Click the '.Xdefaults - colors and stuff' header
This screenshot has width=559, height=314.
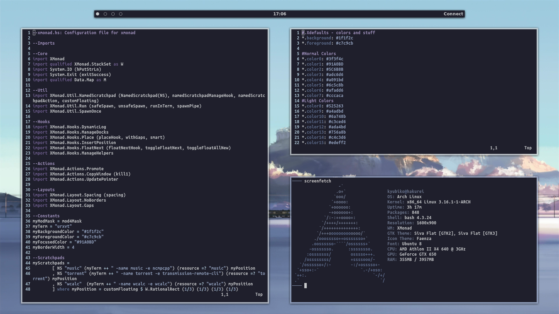[339, 33]
